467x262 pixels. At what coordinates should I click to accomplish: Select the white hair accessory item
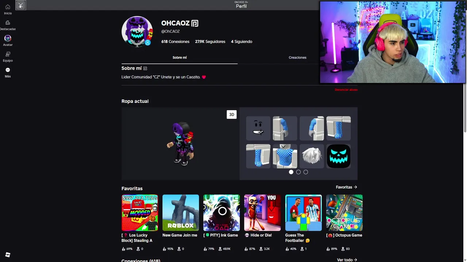(x=312, y=156)
